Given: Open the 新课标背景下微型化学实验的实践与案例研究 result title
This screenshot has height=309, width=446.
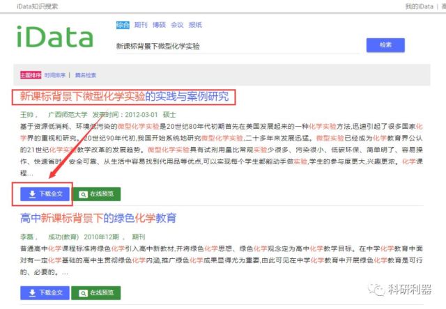Looking at the screenshot, I should pyautogui.click(x=124, y=97).
